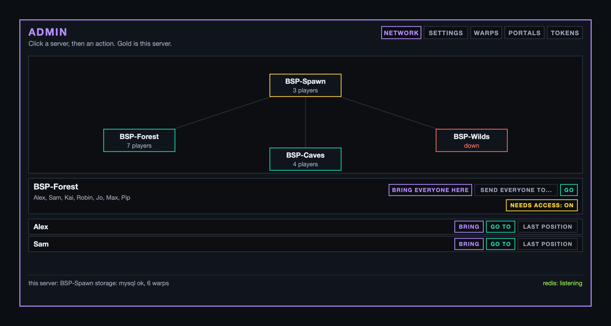
Task: Switch to the Network tab
Action: pos(401,33)
